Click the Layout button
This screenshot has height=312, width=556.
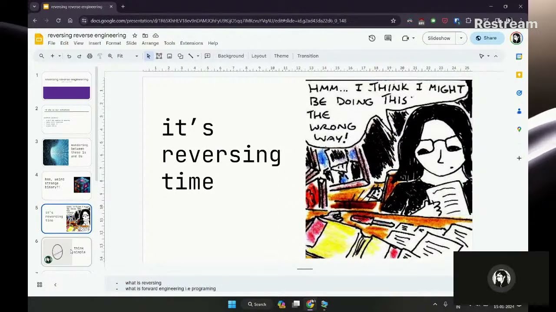(x=259, y=56)
